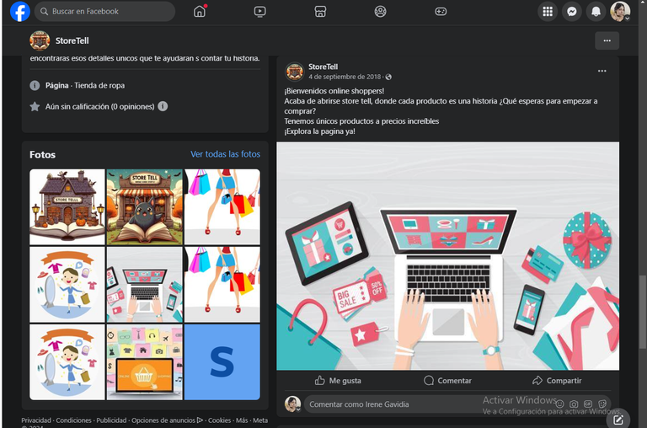This screenshot has width=647, height=428.
Task: Open middle-row shopping bags legs photo
Action: pyautogui.click(x=222, y=285)
